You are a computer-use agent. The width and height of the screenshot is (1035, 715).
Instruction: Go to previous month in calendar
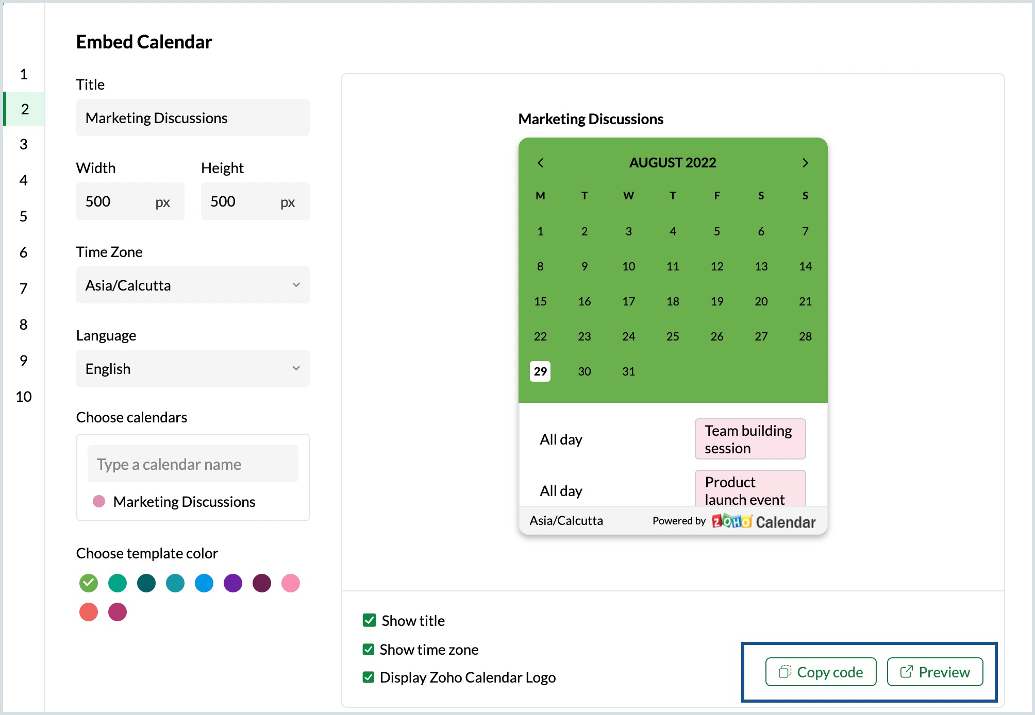[x=540, y=163]
